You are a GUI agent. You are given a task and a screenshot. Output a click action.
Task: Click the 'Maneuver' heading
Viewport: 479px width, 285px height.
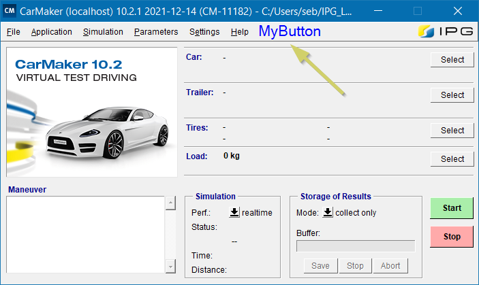pos(27,190)
